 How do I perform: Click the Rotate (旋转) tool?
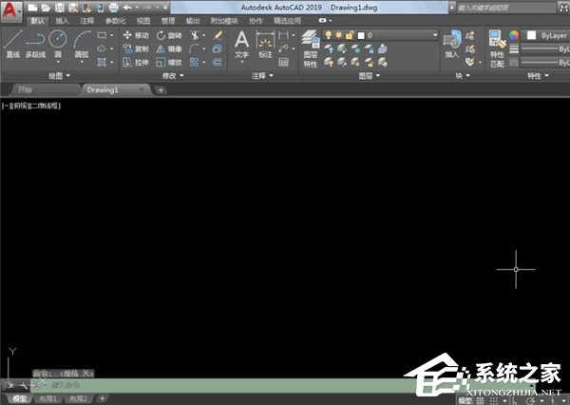coord(169,35)
